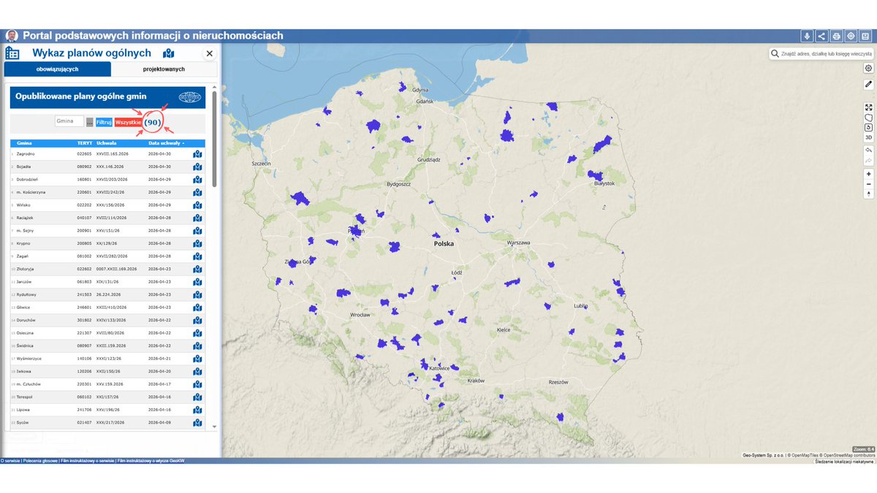Screen dimensions: 877x493
Task: Zoom out with the minus button
Action: coord(868,184)
